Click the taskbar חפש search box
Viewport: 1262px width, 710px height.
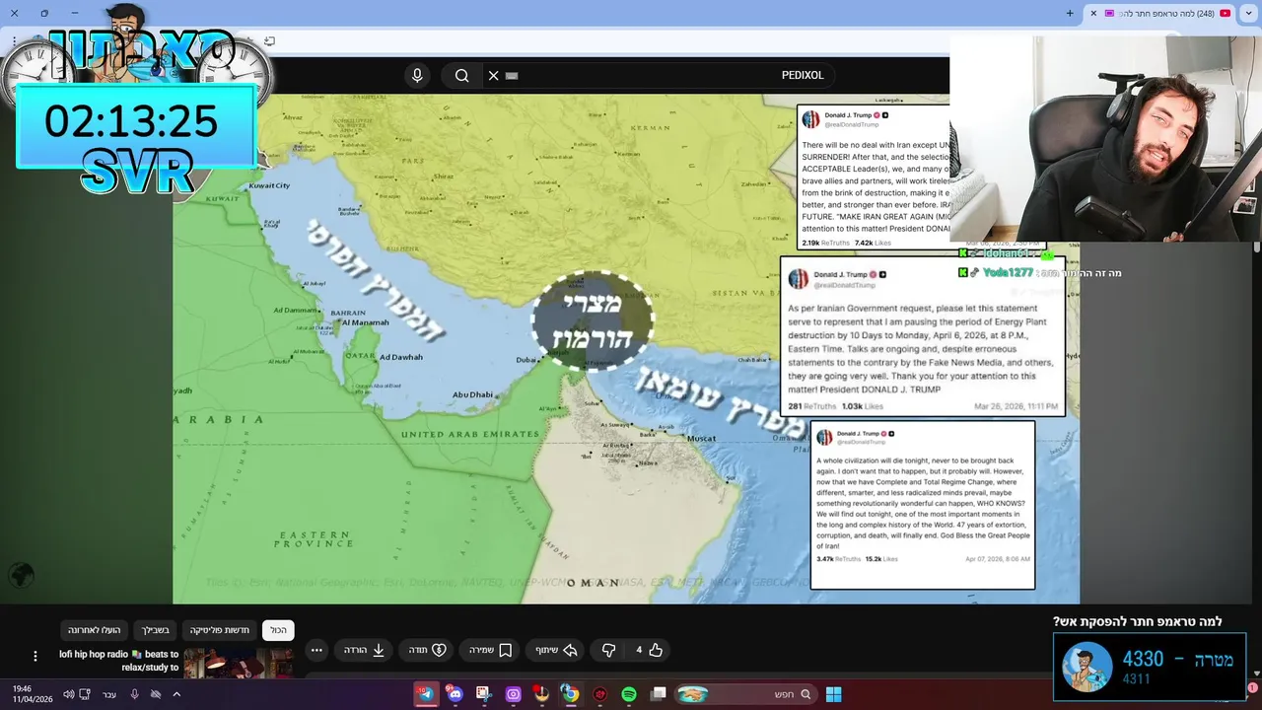744,694
